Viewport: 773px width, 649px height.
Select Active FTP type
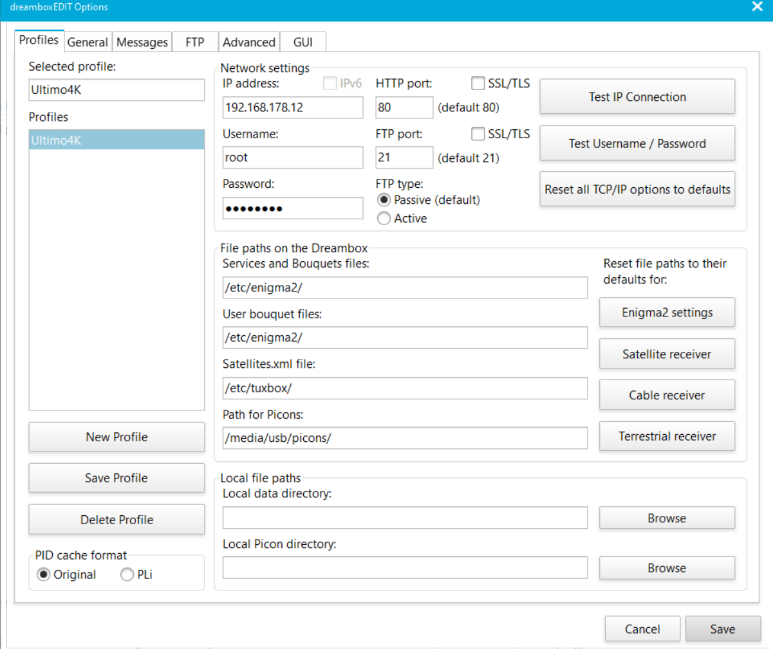pos(384,219)
